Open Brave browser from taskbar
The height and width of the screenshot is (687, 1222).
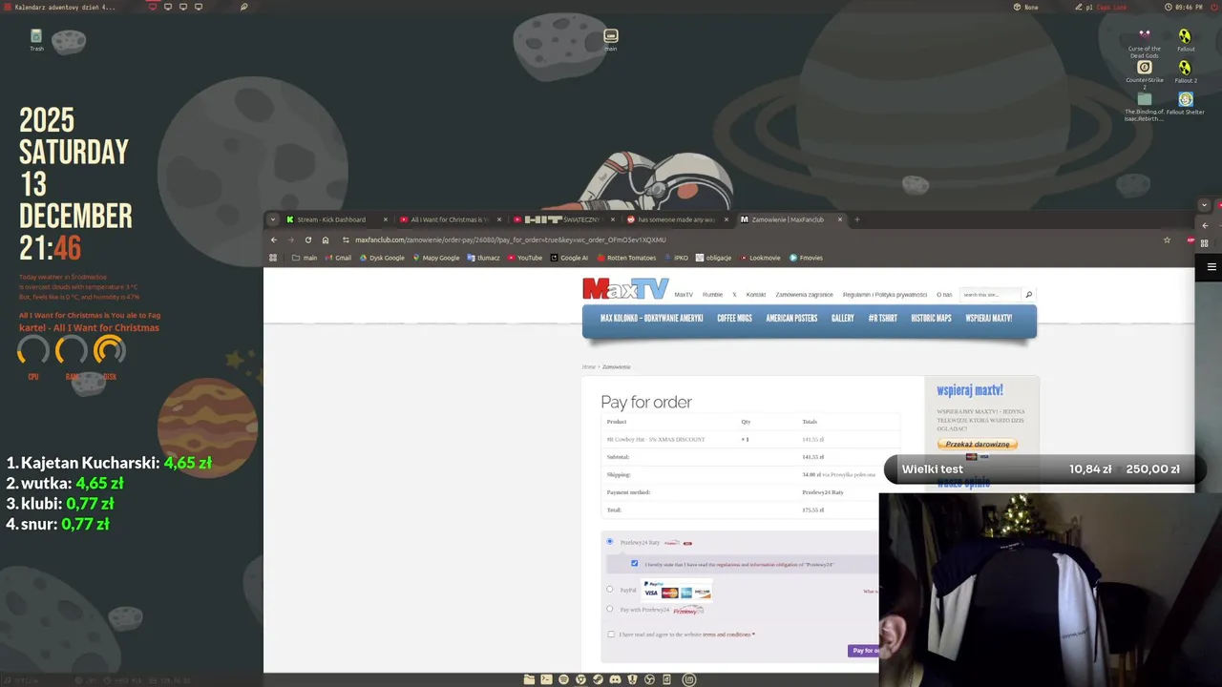pos(632,679)
